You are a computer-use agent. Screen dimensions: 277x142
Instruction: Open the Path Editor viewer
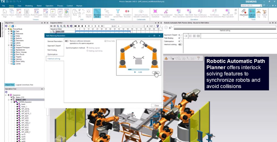[60, 13]
